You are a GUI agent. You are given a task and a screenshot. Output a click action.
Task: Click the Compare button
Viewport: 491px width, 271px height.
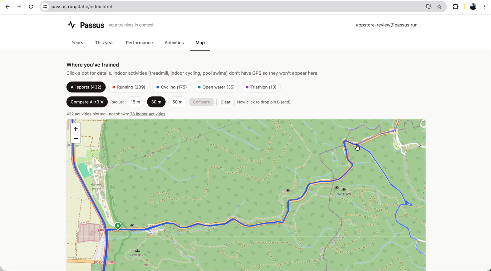click(x=201, y=102)
